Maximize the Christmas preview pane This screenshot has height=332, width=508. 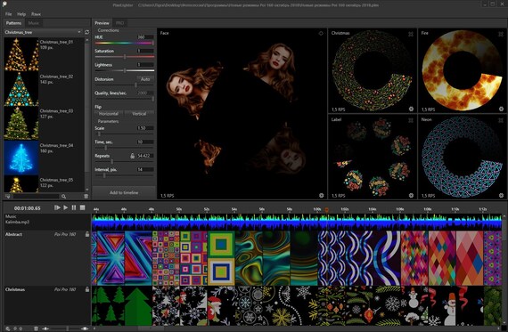[411, 34]
